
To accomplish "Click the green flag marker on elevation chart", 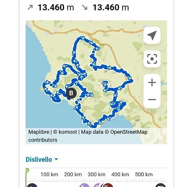I will click(x=27, y=171).
